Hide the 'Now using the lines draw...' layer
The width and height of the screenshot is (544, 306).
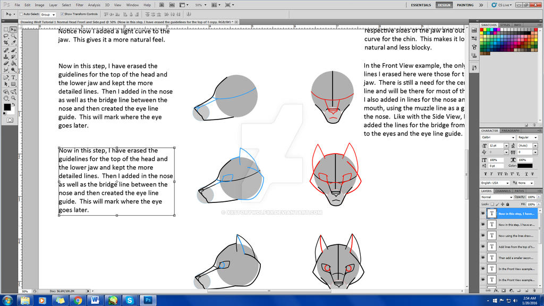[x=483, y=235]
